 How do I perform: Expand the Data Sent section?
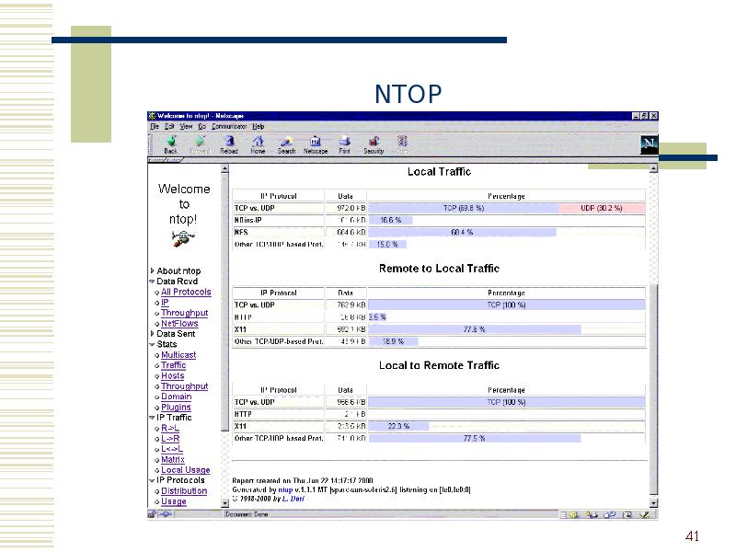pos(153,334)
